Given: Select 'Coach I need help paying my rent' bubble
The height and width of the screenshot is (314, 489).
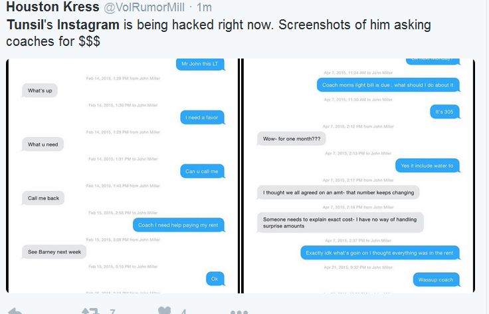Looking at the screenshot, I should pos(178,225).
